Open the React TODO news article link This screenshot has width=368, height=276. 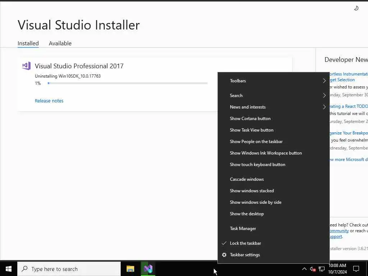pos(349,106)
